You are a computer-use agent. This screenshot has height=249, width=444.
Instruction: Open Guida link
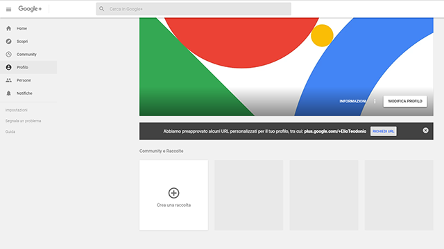click(10, 132)
